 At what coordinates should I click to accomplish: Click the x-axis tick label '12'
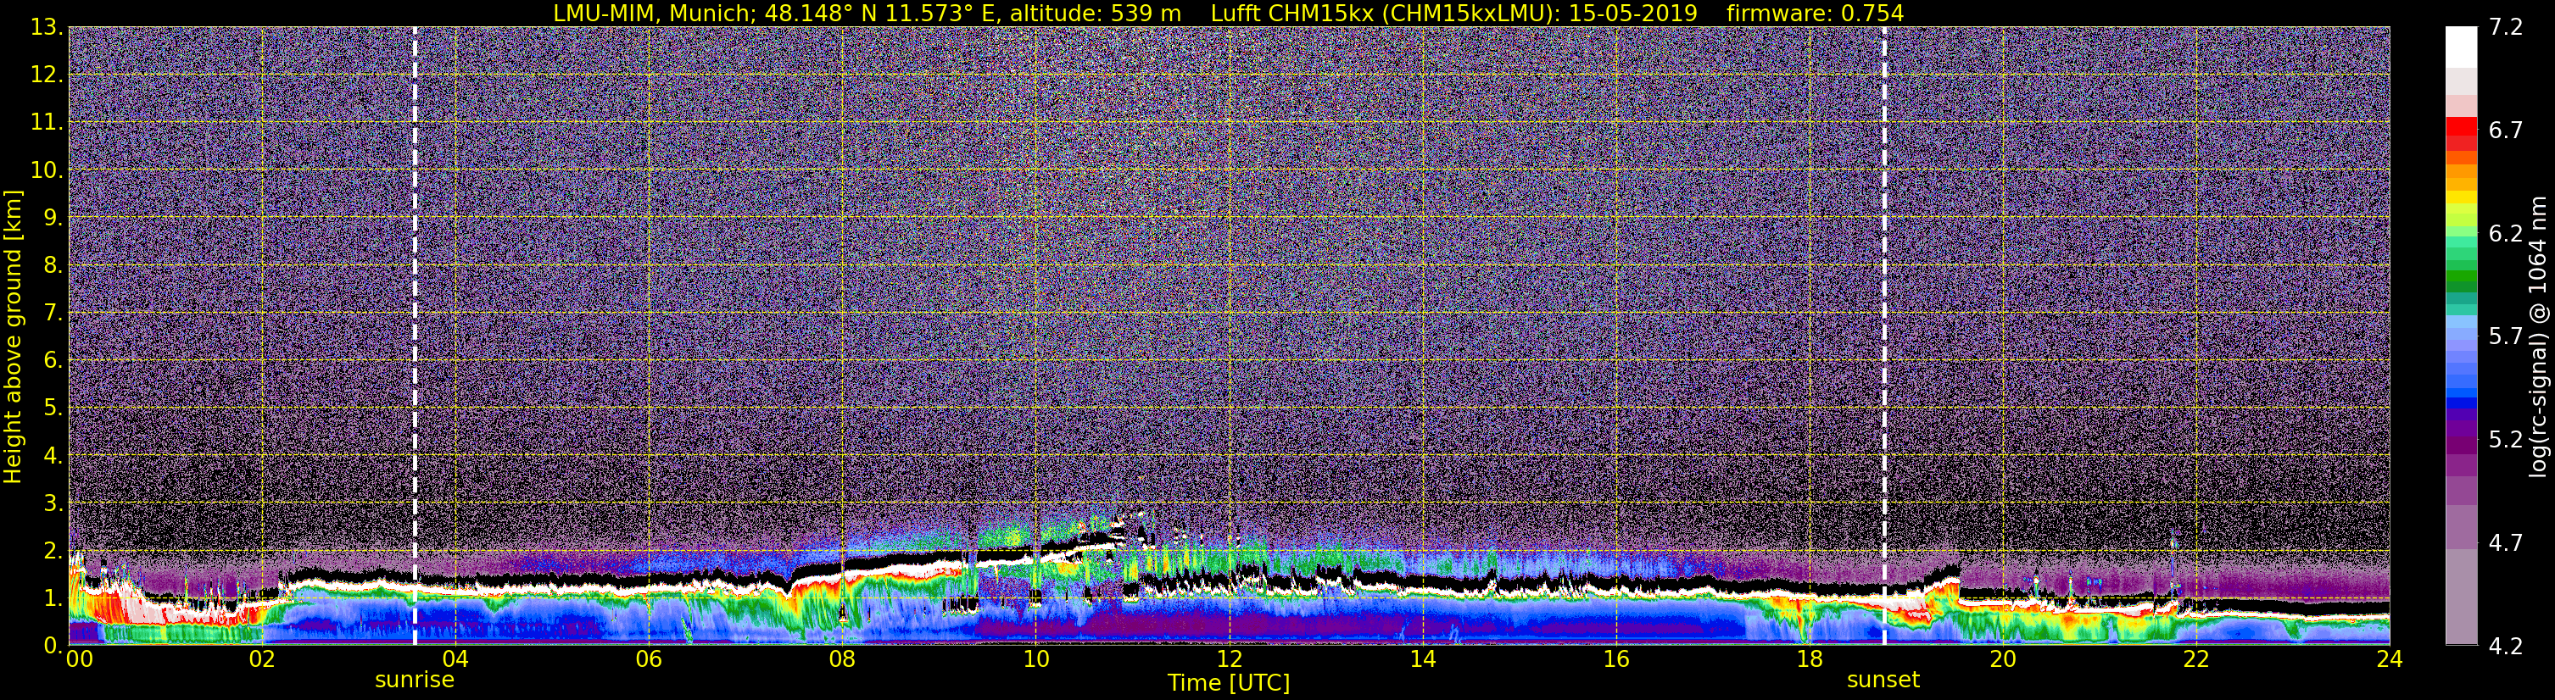(x=1229, y=659)
